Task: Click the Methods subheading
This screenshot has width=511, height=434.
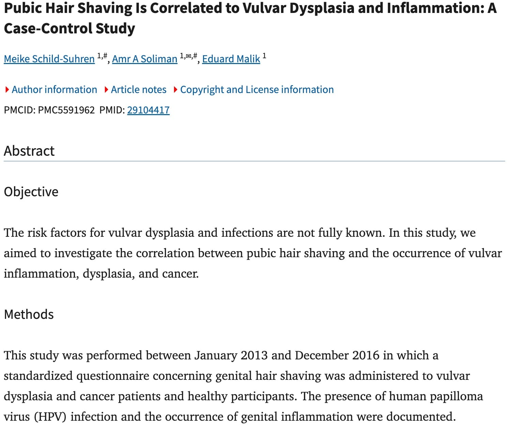Action: [x=29, y=314]
